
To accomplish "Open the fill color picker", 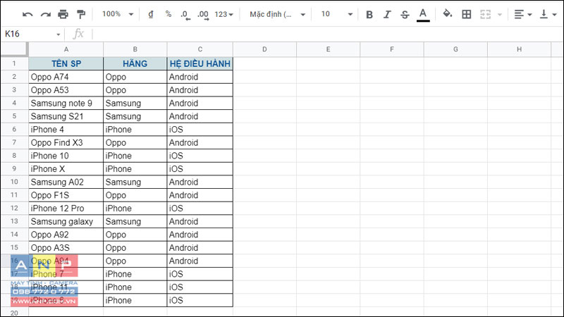I will pyautogui.click(x=448, y=14).
